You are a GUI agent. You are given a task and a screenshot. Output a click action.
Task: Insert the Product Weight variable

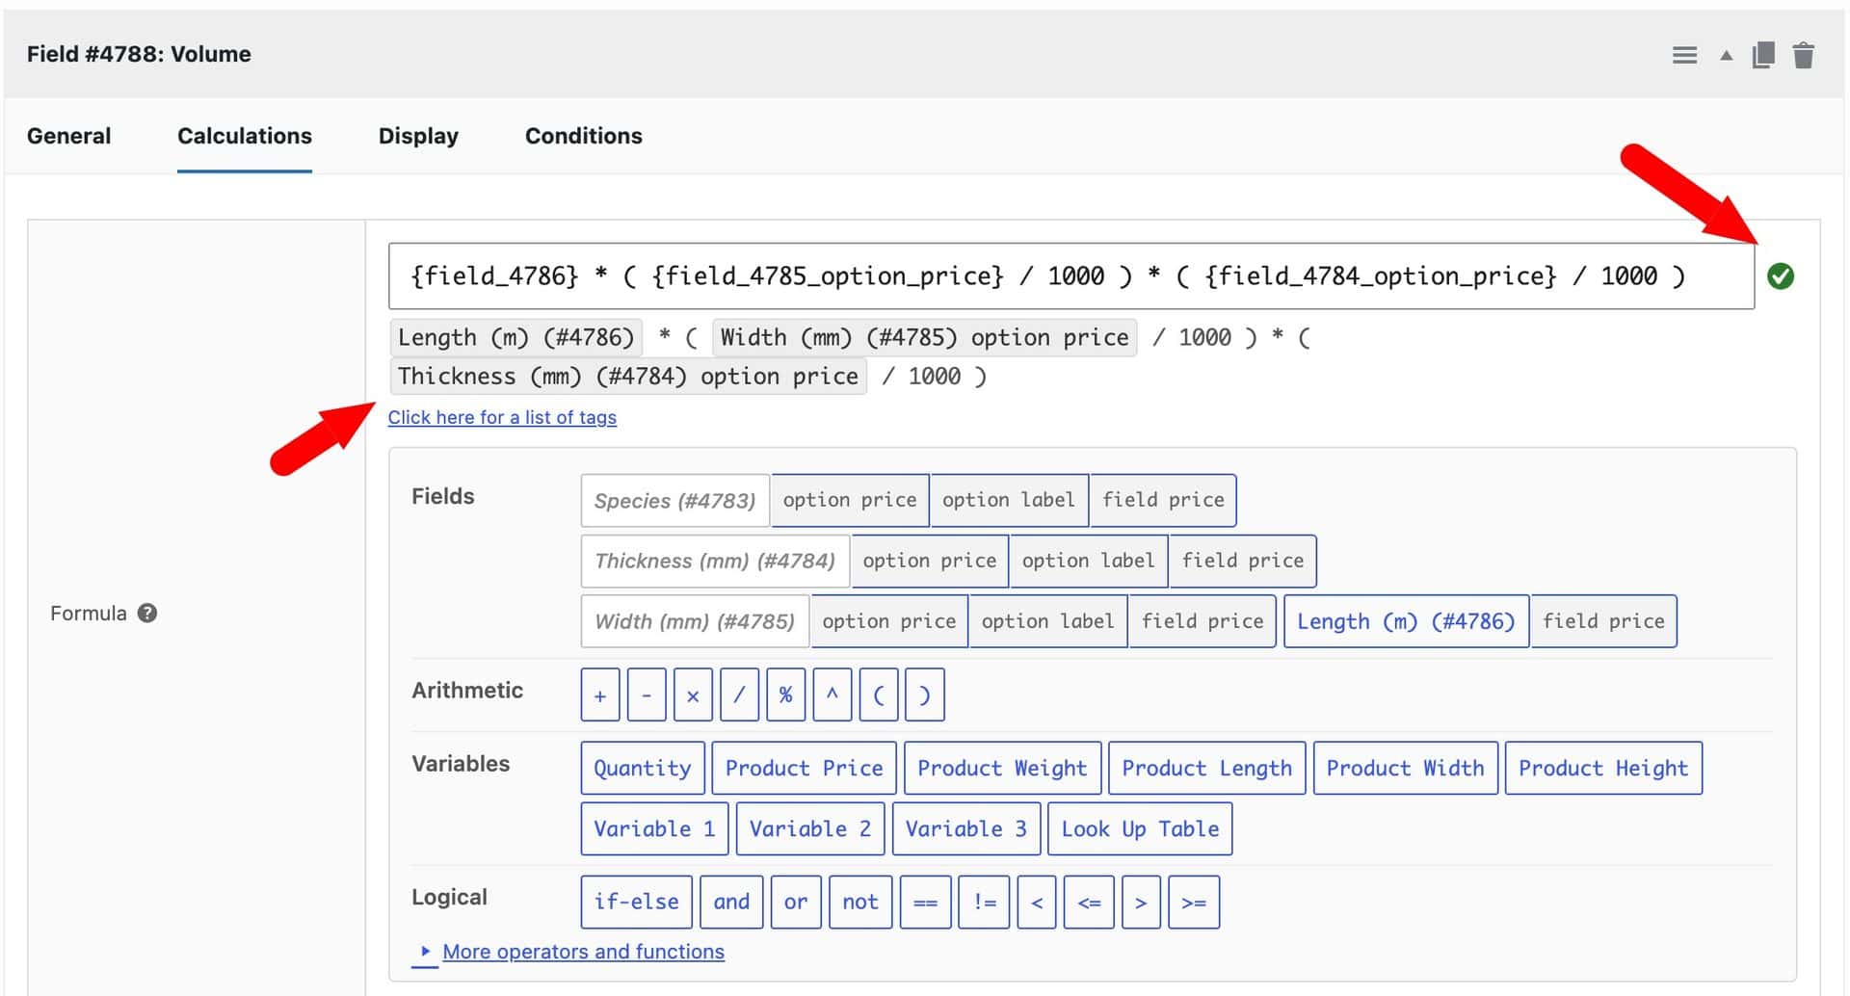click(1002, 768)
